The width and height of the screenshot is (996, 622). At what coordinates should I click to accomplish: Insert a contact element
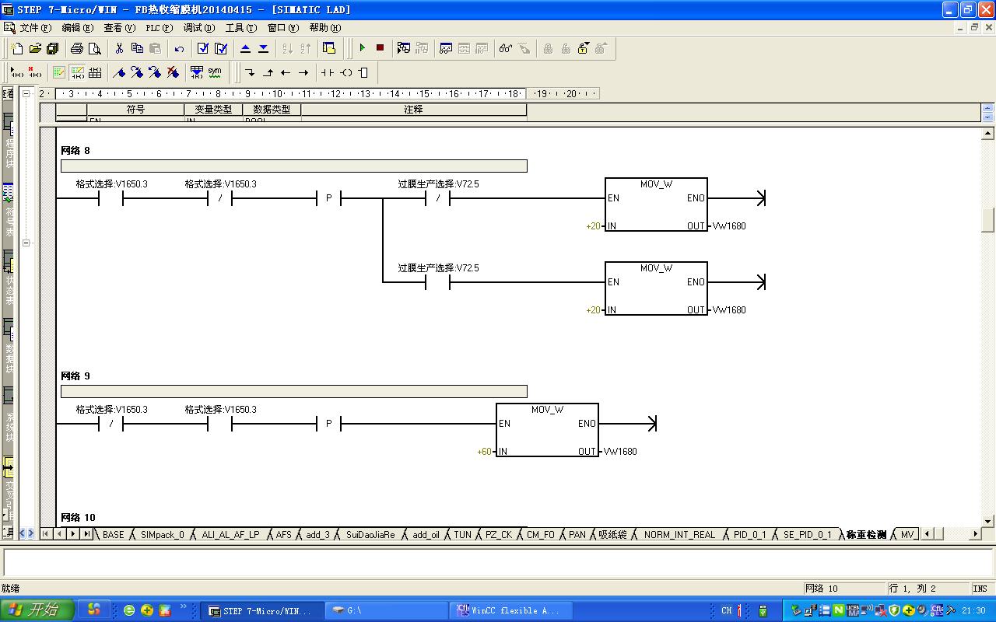[x=328, y=72]
